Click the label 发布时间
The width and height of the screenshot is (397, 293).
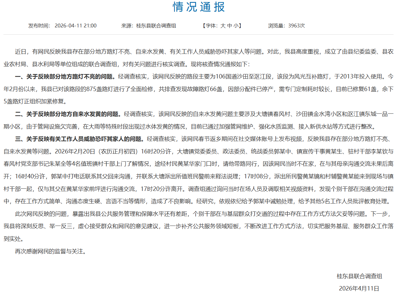coord(39,26)
